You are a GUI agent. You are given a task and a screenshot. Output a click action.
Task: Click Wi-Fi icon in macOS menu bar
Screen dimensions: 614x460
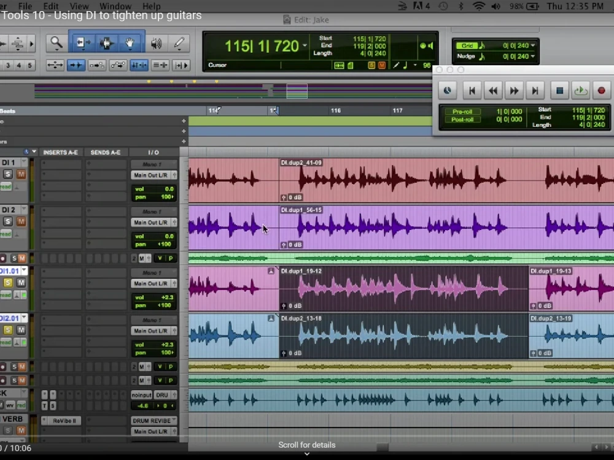click(x=478, y=6)
